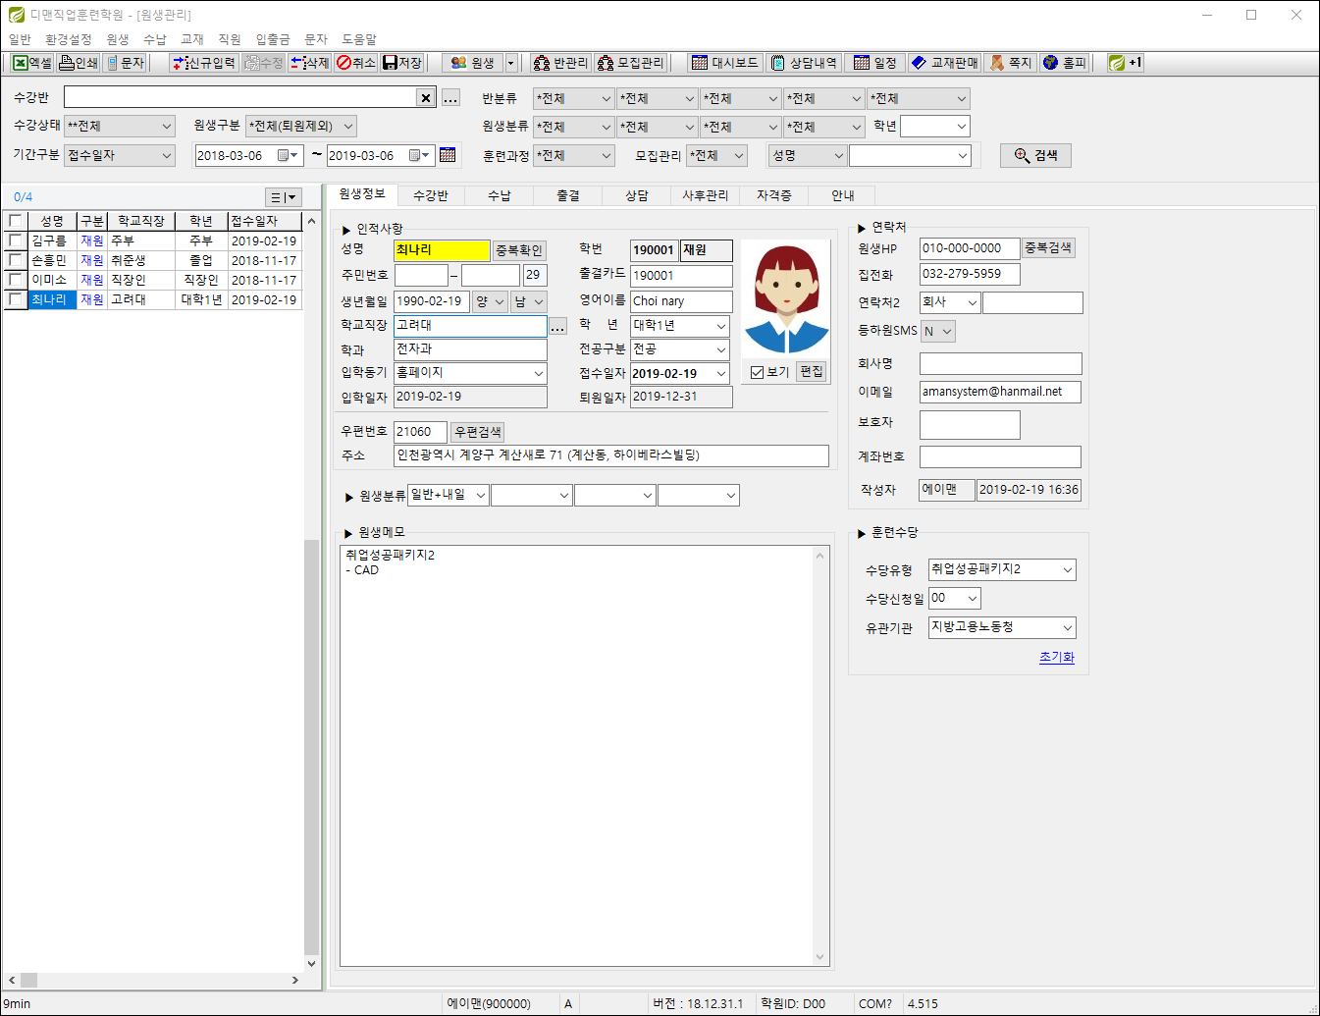Open the 수강상태 dropdown
The width and height of the screenshot is (1320, 1016).
tap(120, 126)
